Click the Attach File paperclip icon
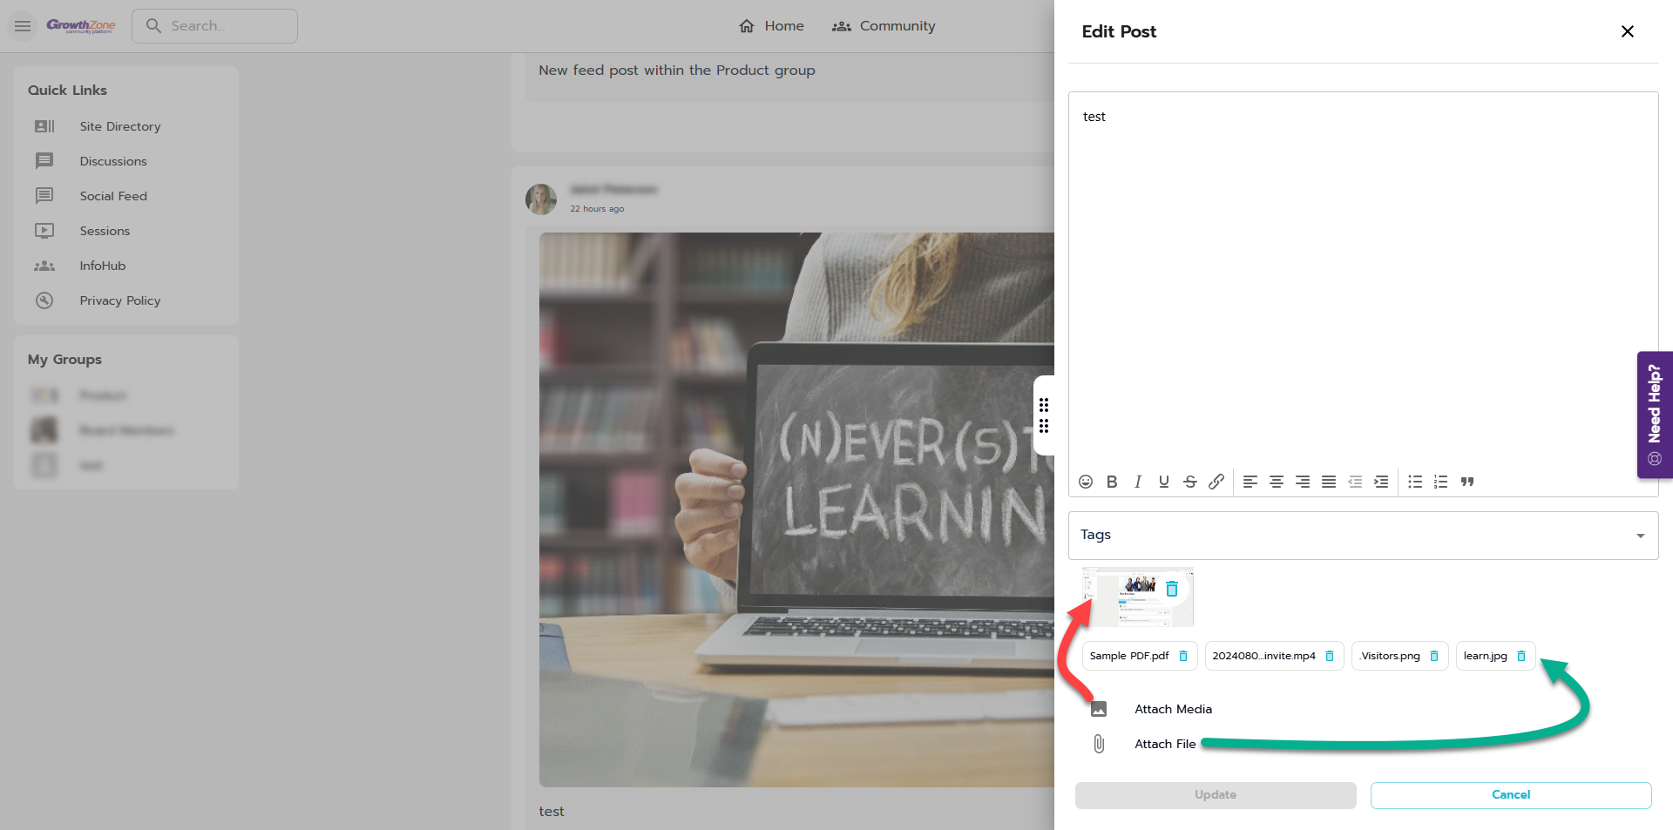The image size is (1673, 830). point(1099,744)
